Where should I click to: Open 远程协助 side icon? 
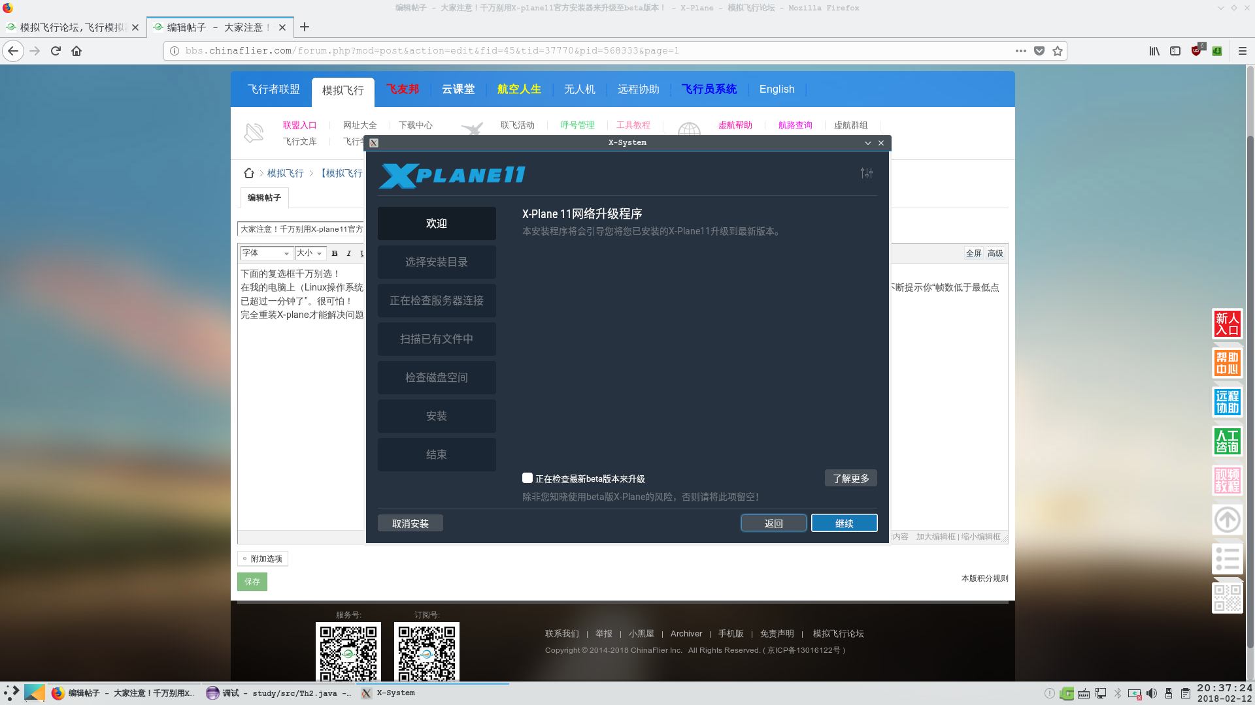tap(1228, 402)
